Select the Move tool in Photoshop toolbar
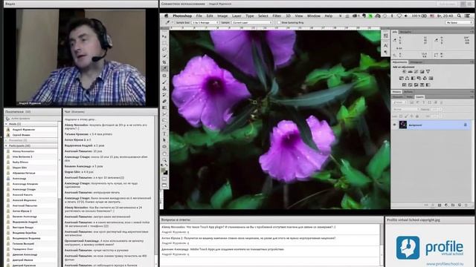Image resolution: width=476 pixels, height=267 pixels. (x=164, y=36)
